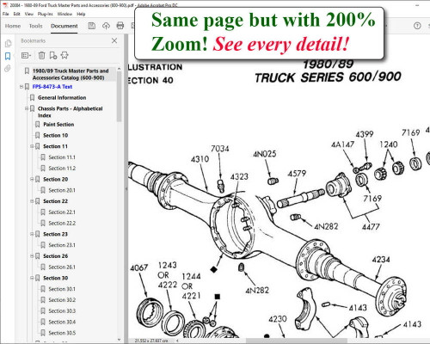Screen dimensions: 430x344
Task: Go to Section 30.4 bookmark
Action: point(62,322)
